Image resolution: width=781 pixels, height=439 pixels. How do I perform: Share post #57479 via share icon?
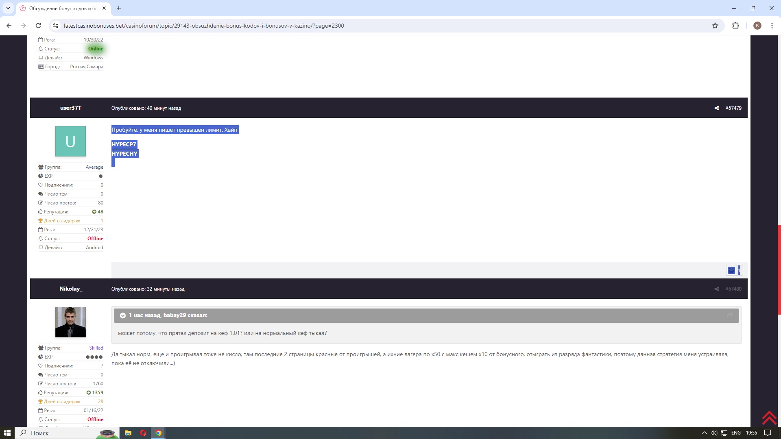click(x=716, y=108)
